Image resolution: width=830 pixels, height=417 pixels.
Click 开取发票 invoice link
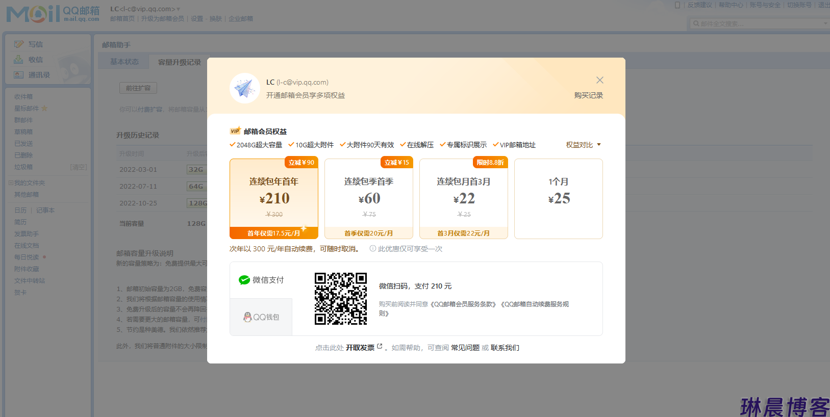tap(360, 348)
